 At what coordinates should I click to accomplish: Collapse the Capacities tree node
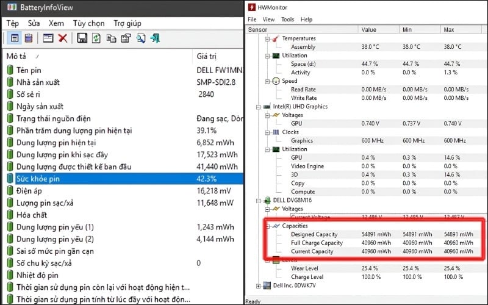tap(267, 226)
